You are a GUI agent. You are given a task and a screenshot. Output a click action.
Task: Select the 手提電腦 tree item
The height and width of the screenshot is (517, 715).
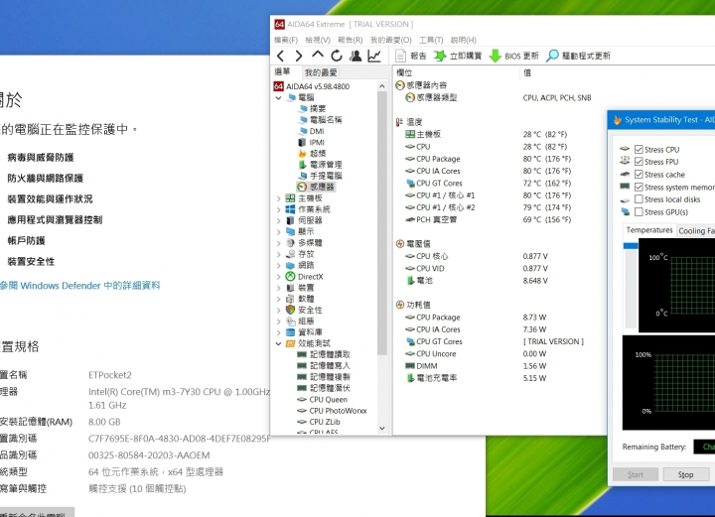(320, 176)
